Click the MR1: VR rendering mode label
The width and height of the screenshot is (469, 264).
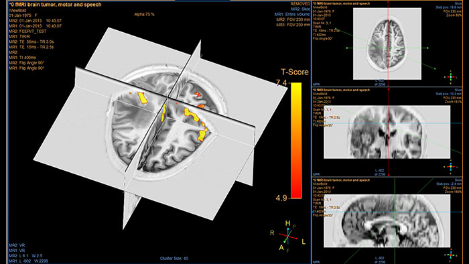[17, 251]
